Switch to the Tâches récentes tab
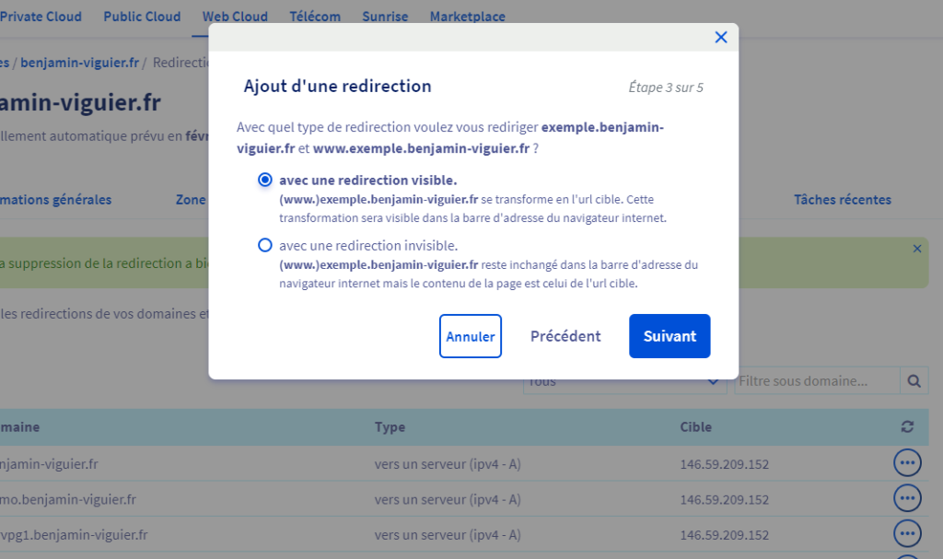This screenshot has height=559, width=943. [x=842, y=200]
